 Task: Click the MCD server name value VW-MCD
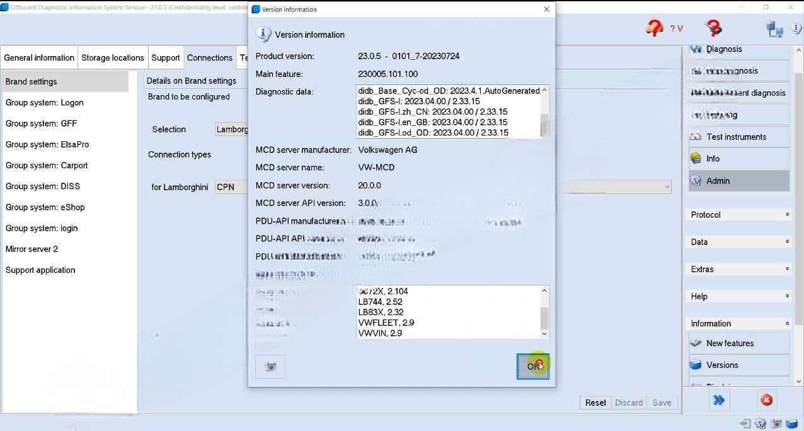376,168
